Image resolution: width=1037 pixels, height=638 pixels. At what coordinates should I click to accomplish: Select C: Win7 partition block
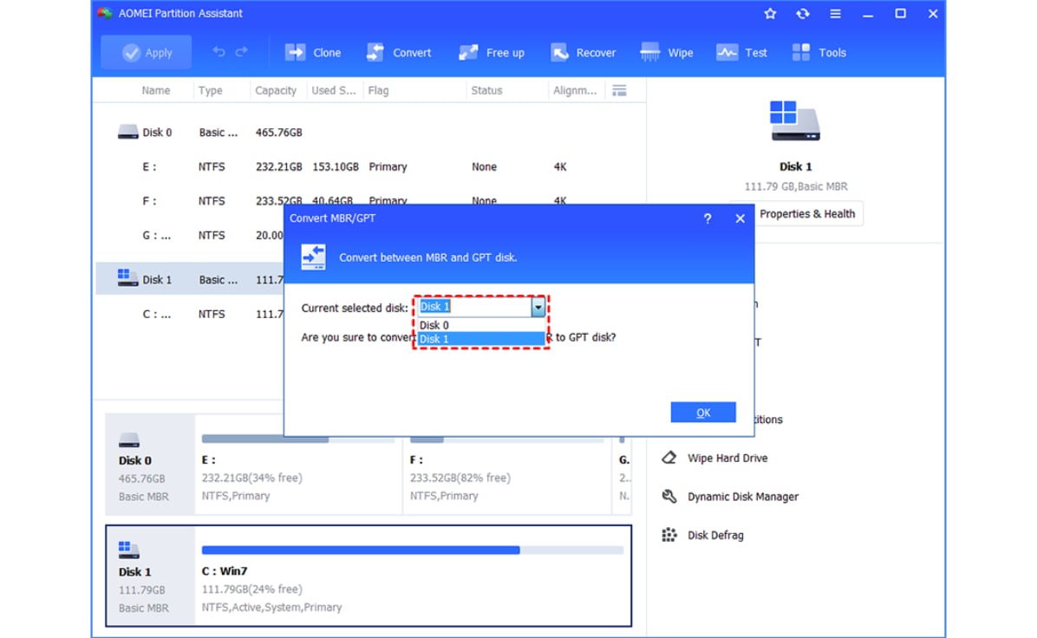click(x=413, y=576)
